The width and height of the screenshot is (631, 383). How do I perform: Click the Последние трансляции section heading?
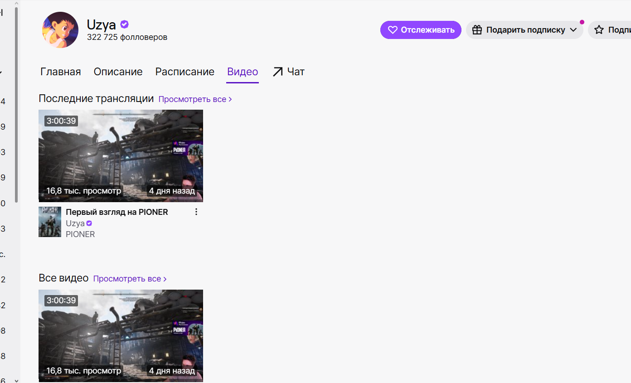(96, 98)
